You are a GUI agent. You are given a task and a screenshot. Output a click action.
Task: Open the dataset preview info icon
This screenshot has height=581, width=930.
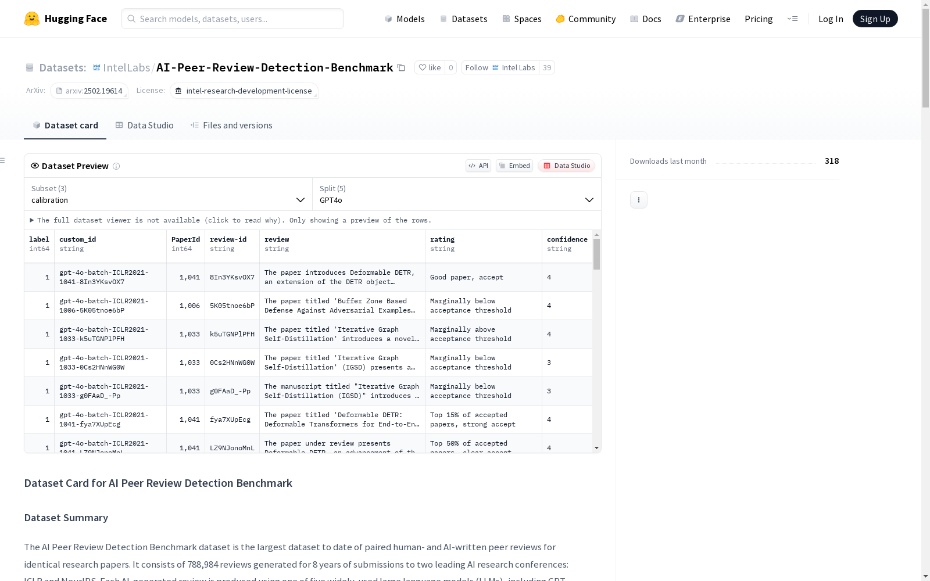coord(116,166)
